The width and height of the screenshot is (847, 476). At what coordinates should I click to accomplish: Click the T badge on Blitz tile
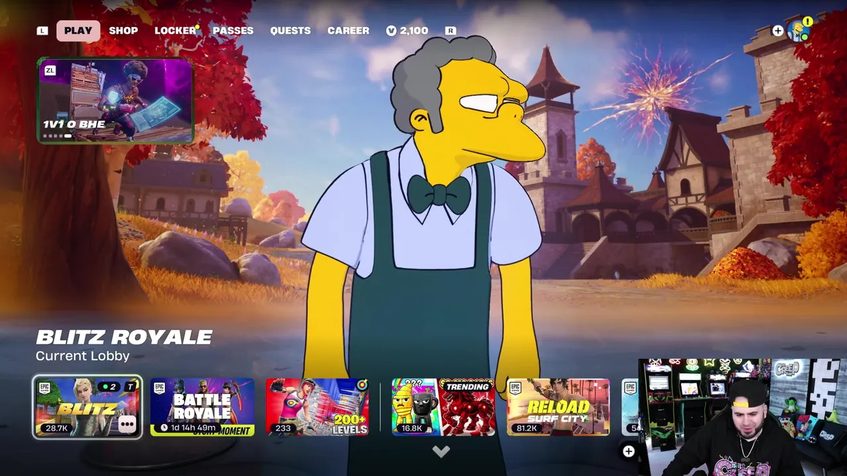pyautogui.click(x=131, y=387)
